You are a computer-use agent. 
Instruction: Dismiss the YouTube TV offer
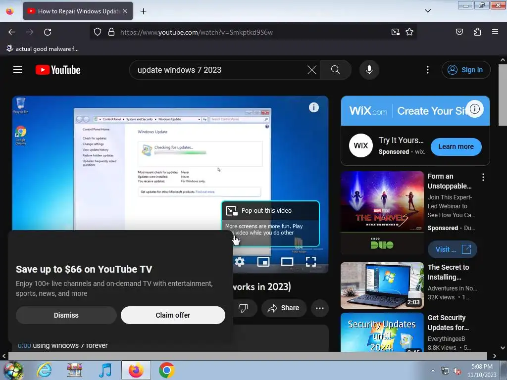(66, 315)
